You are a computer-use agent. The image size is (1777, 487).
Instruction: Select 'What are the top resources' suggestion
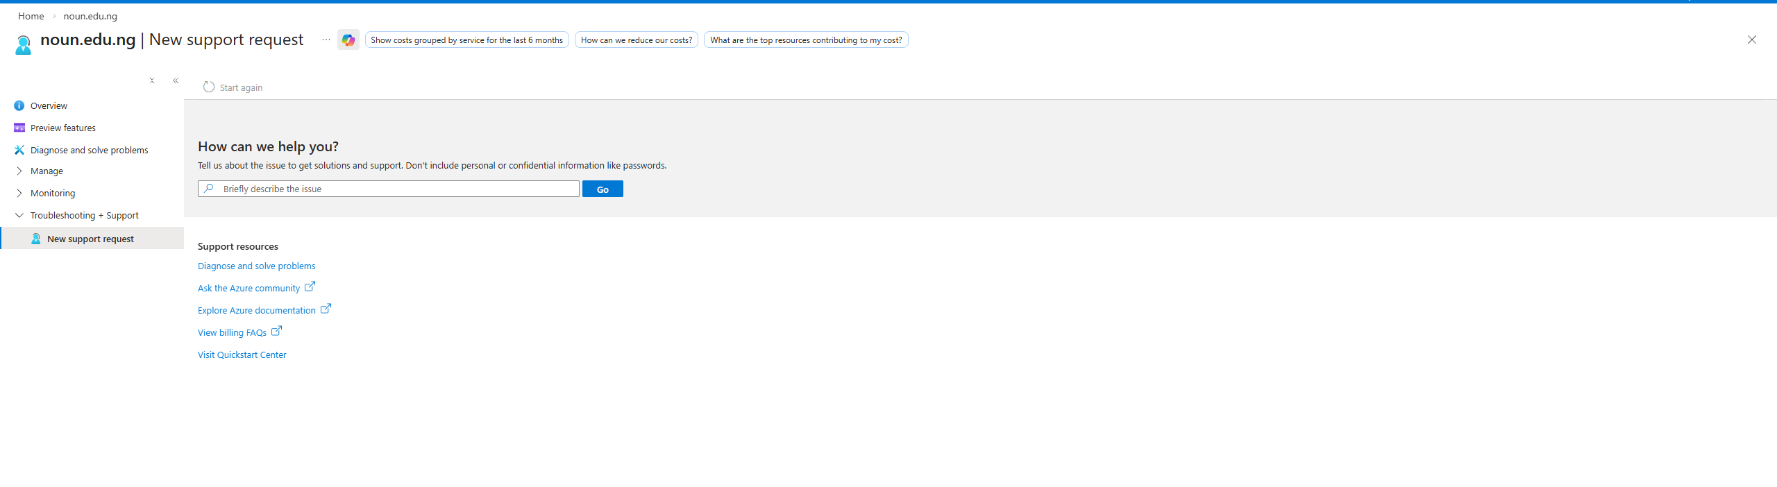806,40
